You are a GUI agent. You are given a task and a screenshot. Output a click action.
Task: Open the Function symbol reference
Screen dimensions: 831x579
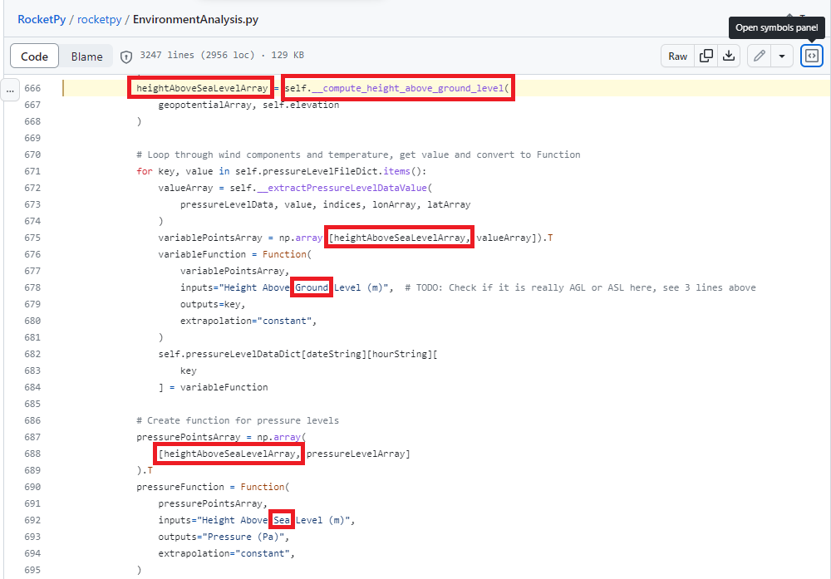287,253
